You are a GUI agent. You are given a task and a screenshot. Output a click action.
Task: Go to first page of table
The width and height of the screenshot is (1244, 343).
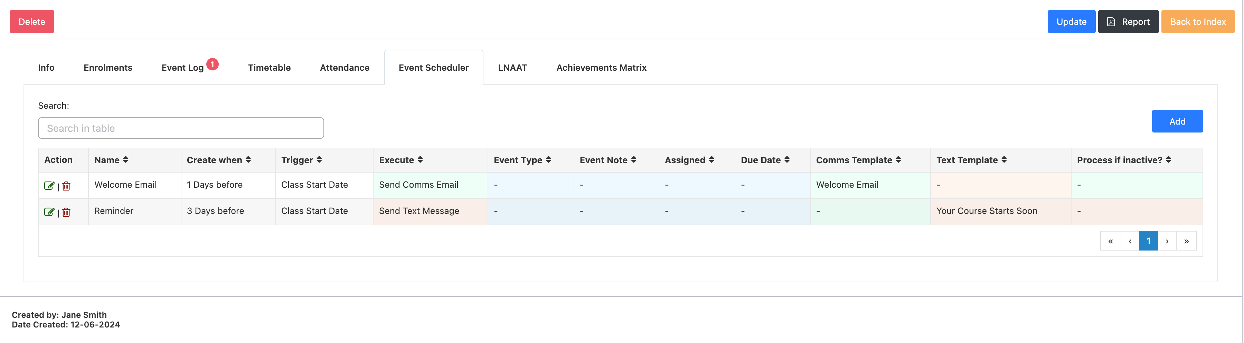[x=1110, y=241]
